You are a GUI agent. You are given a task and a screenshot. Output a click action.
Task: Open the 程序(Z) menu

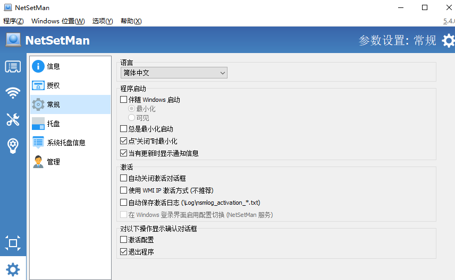point(13,21)
